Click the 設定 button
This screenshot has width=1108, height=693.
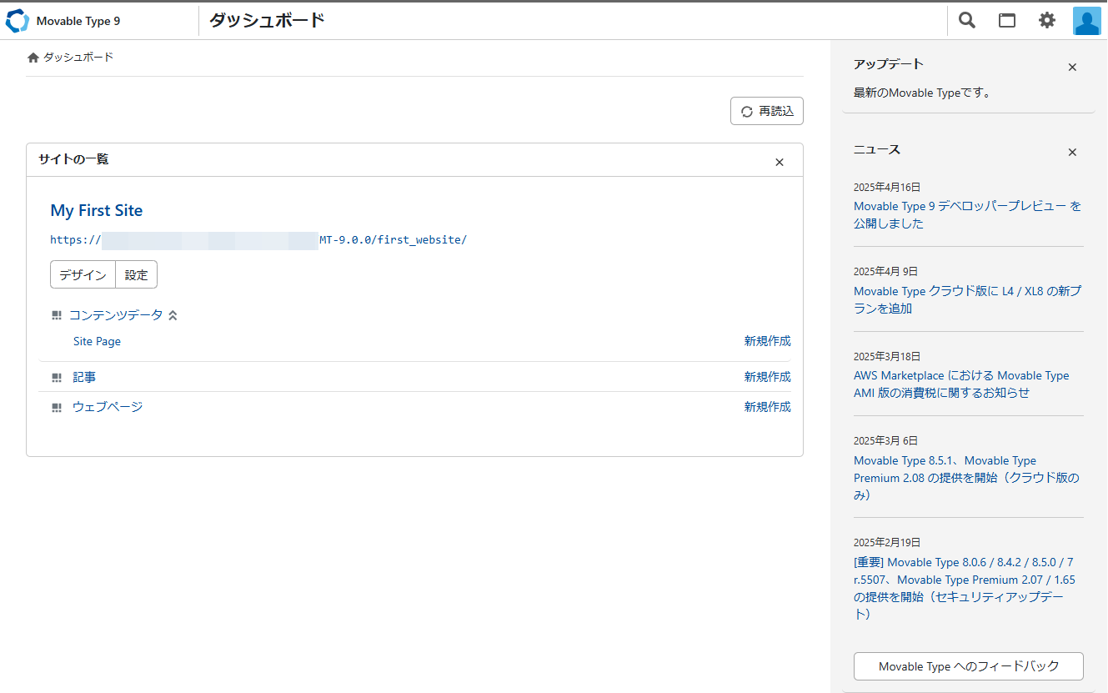click(137, 274)
